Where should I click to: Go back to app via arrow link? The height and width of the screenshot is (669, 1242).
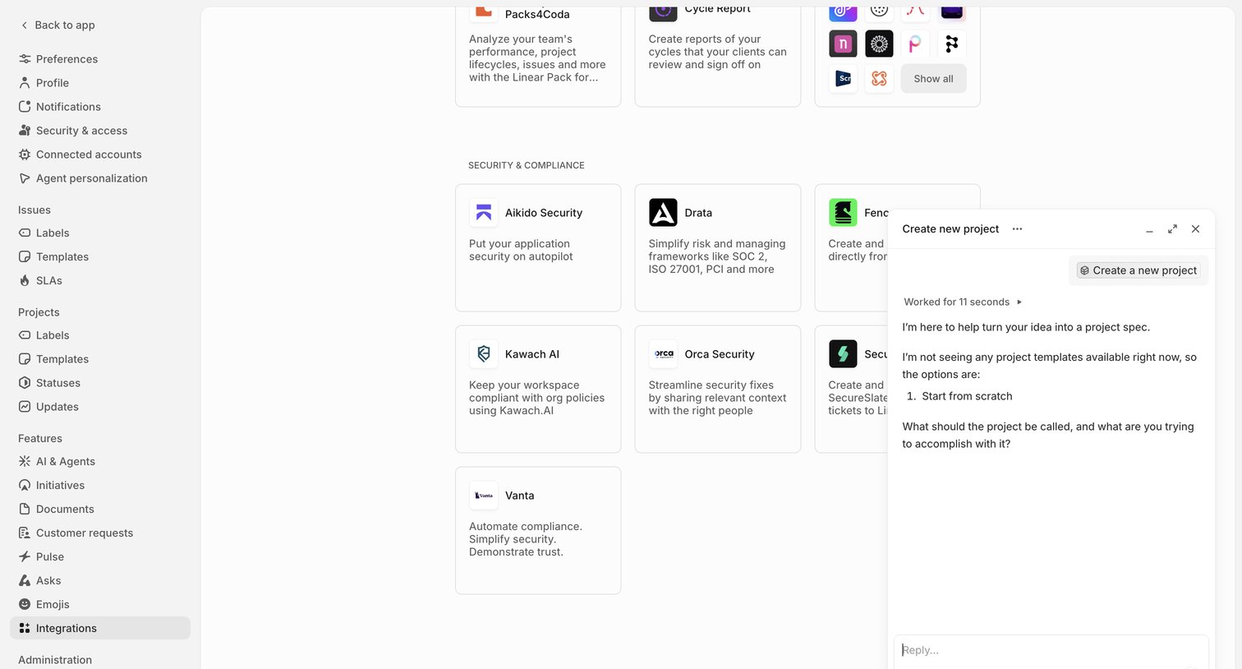tap(57, 25)
